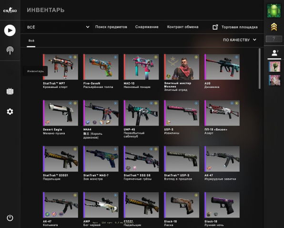Open the Снаряжение loadout tab
The height and width of the screenshot is (228, 284).
tap(147, 27)
